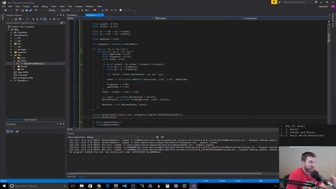Open the yellow notifications flag icon
The height and width of the screenshot is (189, 336).
coord(274,2)
